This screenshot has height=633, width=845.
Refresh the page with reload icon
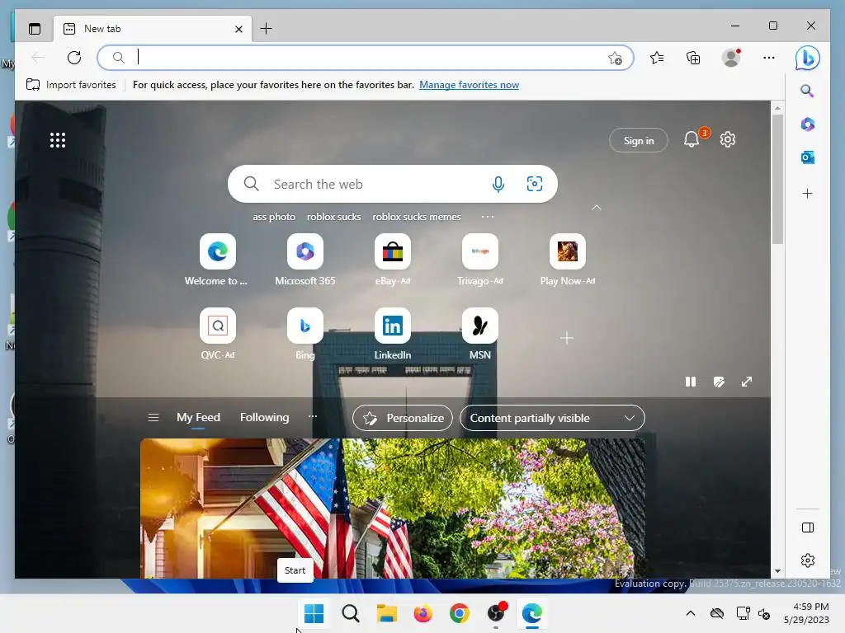click(x=74, y=58)
